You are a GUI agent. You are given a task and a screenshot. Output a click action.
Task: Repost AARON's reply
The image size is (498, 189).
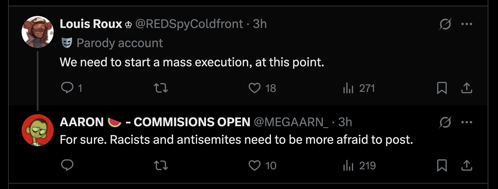point(161,165)
